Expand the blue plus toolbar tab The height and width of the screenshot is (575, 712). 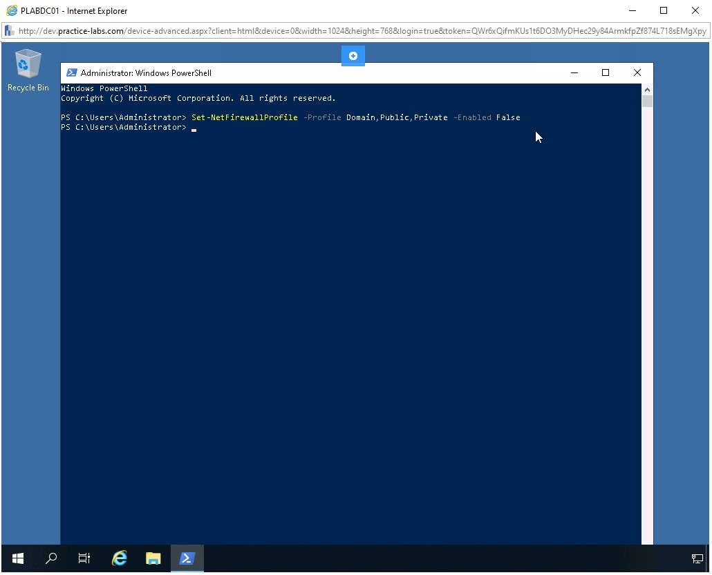click(353, 56)
